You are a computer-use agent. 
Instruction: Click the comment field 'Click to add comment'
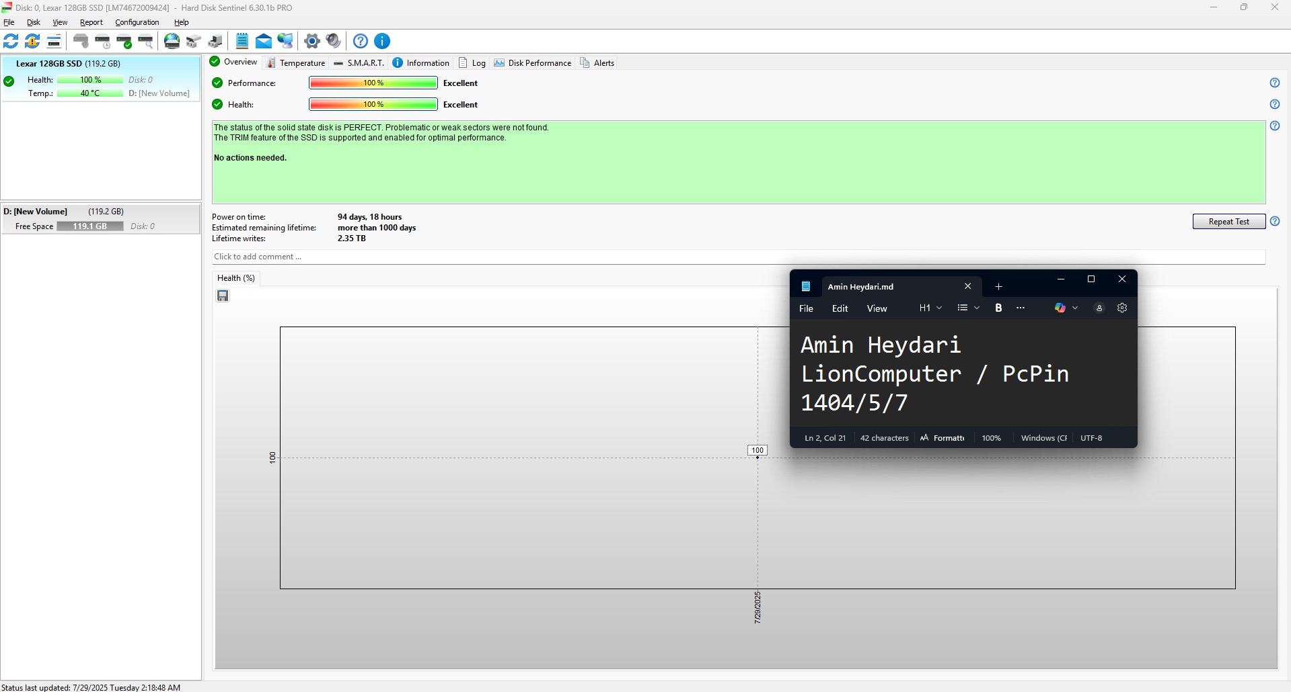739,257
